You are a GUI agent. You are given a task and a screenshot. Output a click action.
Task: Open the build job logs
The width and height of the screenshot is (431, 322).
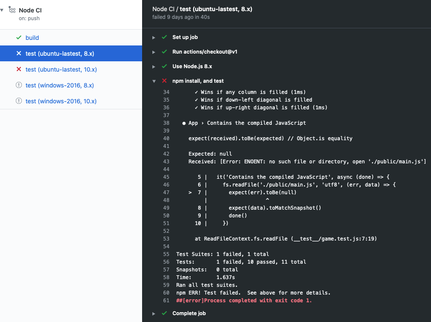32,38
